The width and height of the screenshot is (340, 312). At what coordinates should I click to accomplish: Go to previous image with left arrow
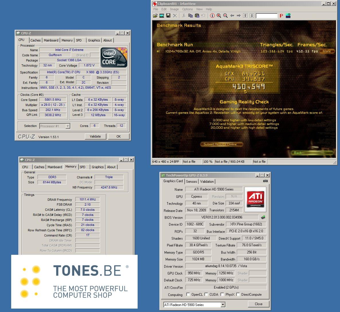pos(232,15)
